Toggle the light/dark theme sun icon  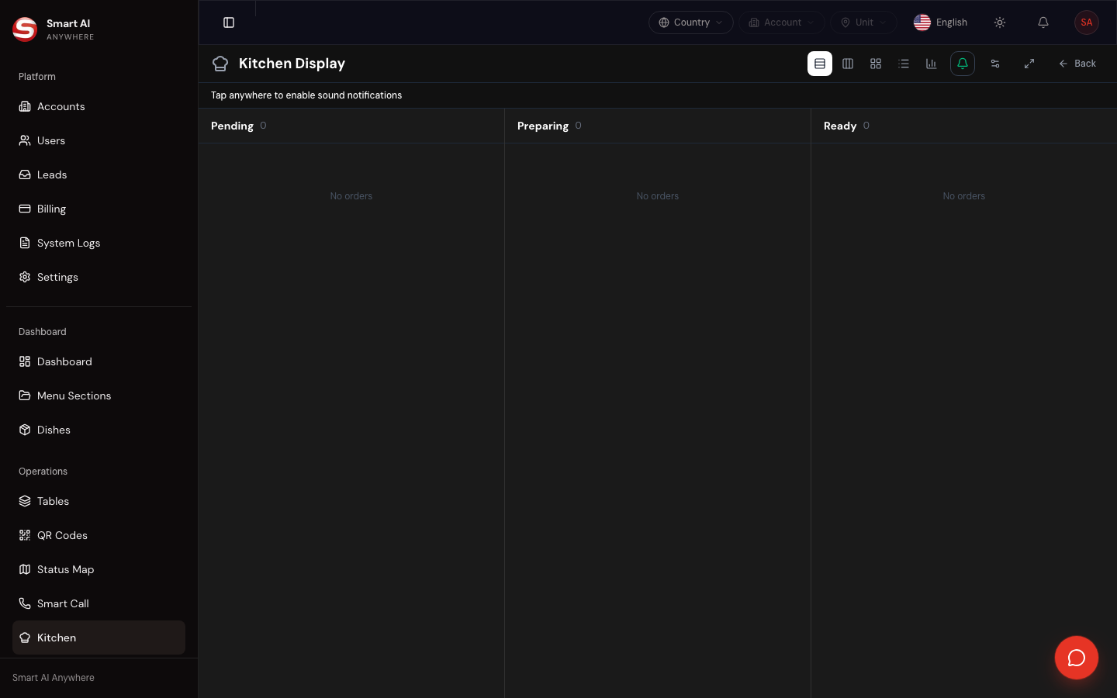[1000, 22]
